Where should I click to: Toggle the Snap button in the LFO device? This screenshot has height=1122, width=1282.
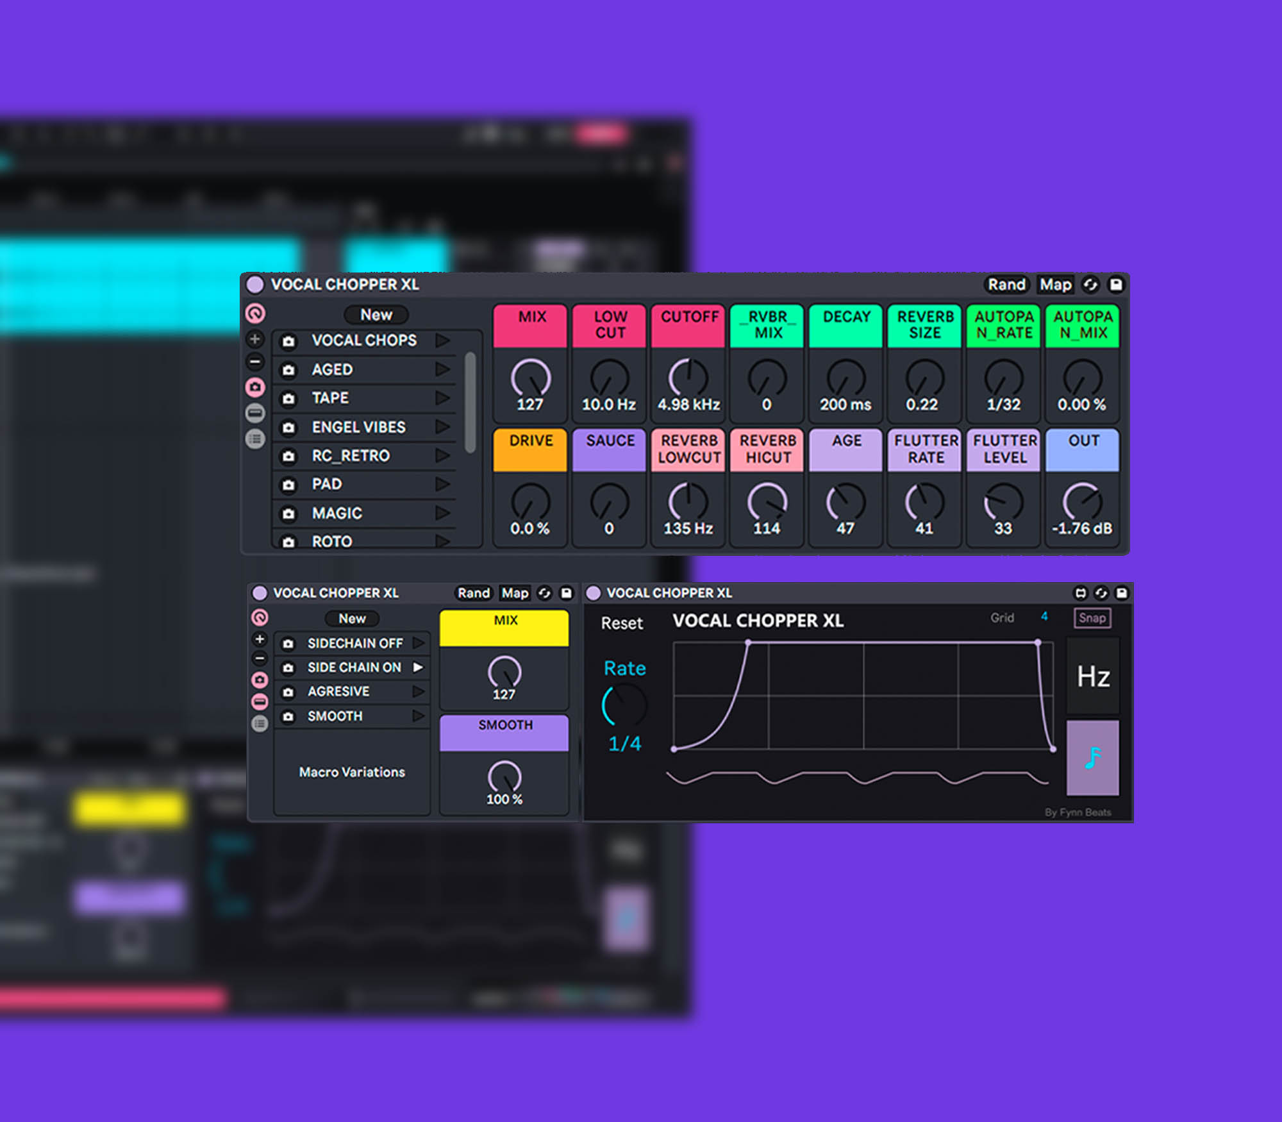pos(1092,618)
